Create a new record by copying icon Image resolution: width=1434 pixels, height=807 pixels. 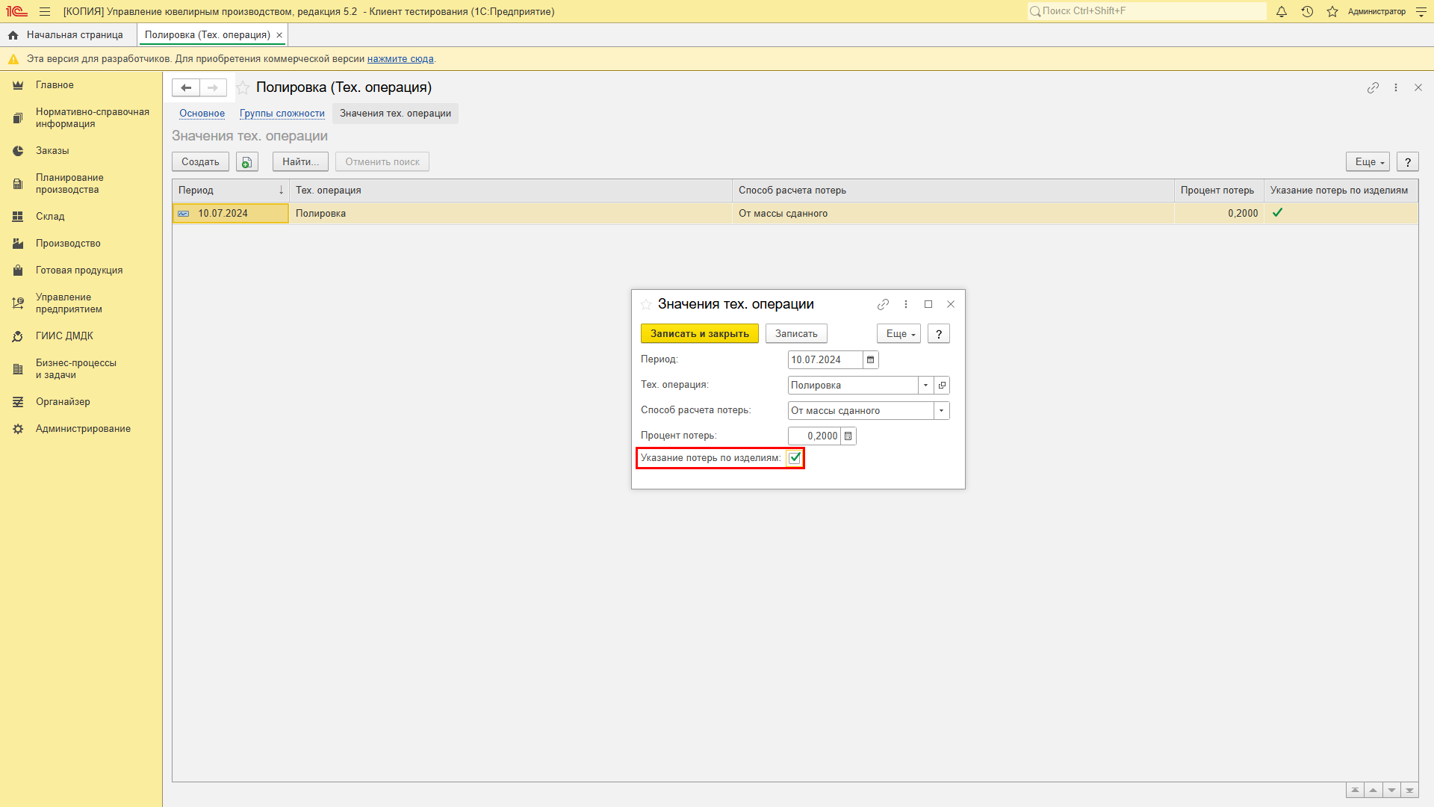click(247, 161)
